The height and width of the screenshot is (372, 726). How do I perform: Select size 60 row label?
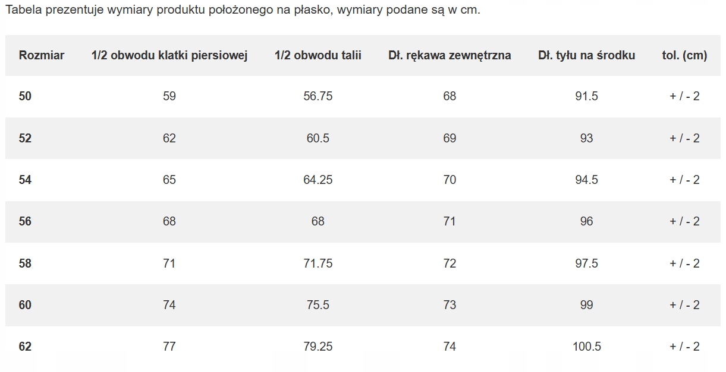pos(25,305)
